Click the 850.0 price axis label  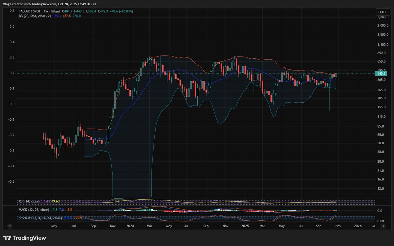click(381, 53)
